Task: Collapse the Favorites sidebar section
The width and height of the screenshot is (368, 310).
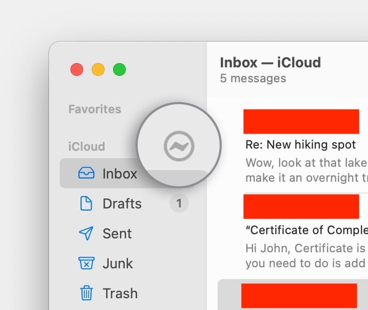Action: tap(94, 109)
